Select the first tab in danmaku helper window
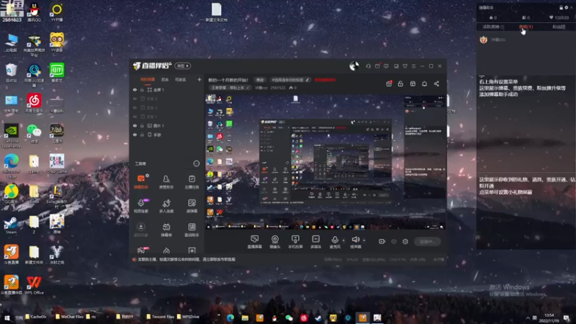576x324 pixels. tap(493, 27)
